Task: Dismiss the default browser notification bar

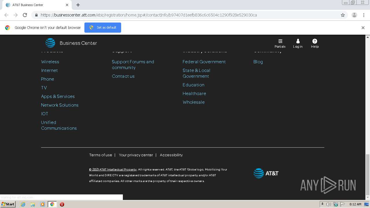Action: click(363, 28)
